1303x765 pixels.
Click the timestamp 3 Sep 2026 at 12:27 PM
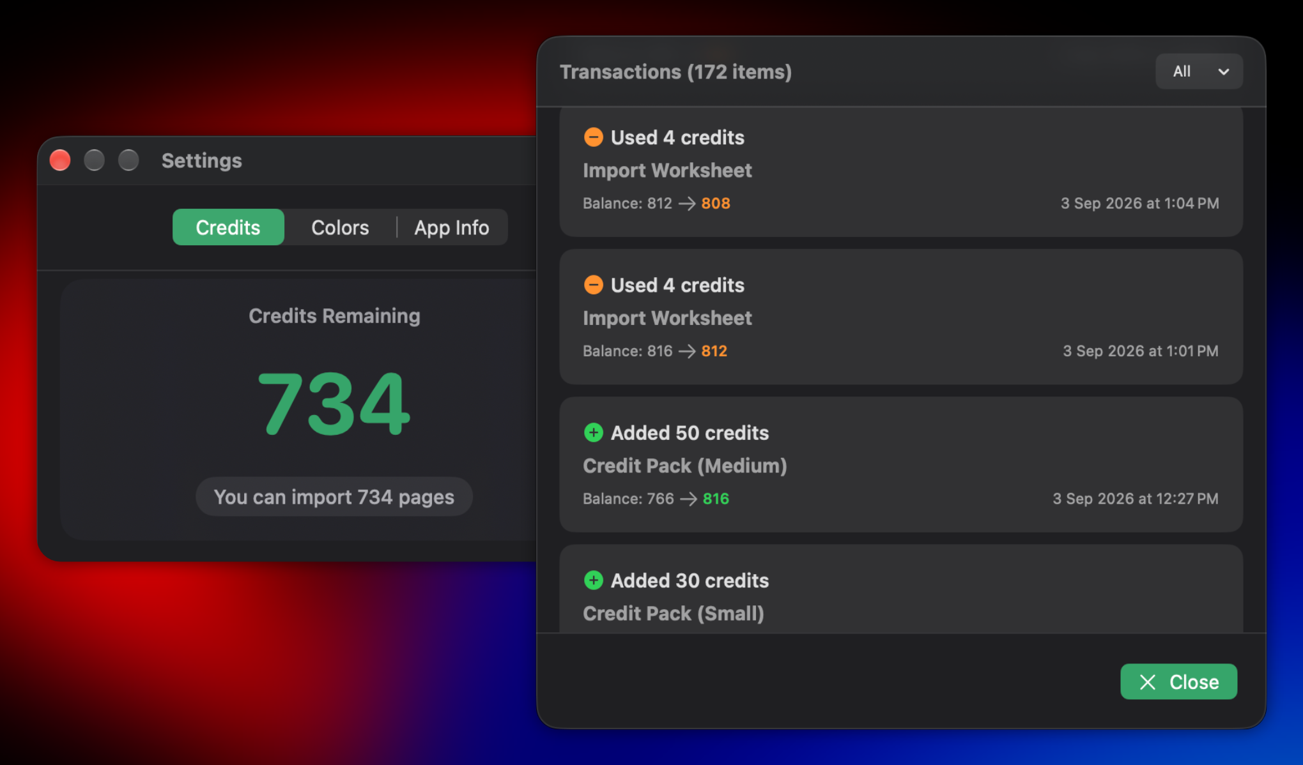click(x=1136, y=498)
